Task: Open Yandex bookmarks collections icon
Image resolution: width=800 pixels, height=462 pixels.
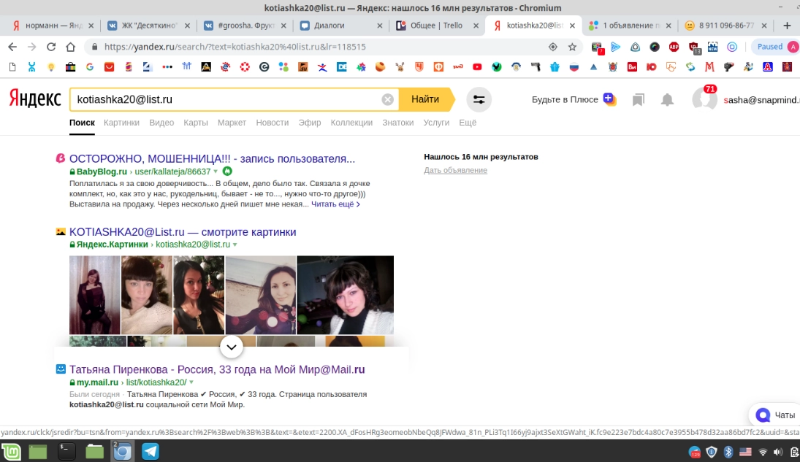Action: coord(639,99)
